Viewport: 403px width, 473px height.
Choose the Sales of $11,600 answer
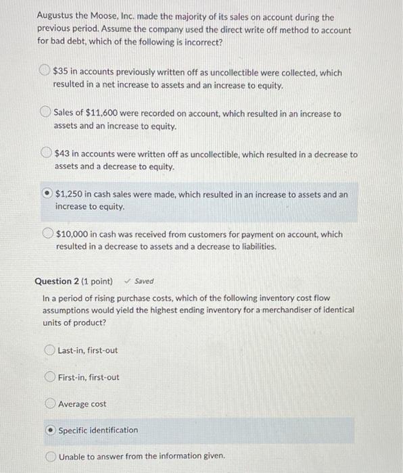(45, 111)
